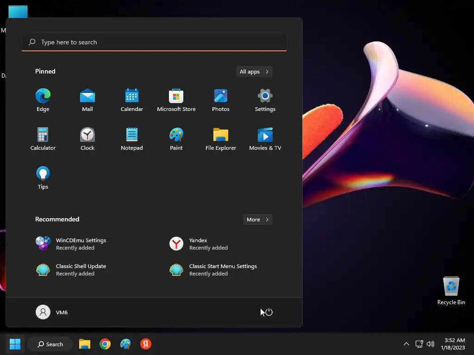
Task: Open the network status tray icon
Action: (x=419, y=344)
